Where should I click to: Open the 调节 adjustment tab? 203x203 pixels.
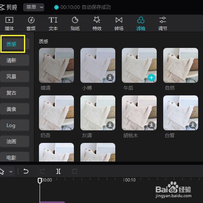[163, 24]
